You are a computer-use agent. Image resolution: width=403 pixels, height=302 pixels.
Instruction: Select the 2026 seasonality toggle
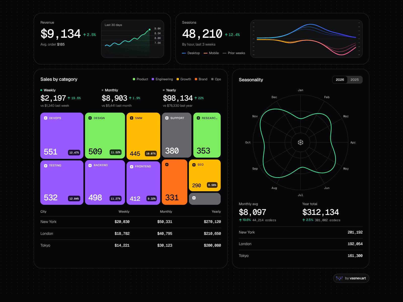point(340,80)
